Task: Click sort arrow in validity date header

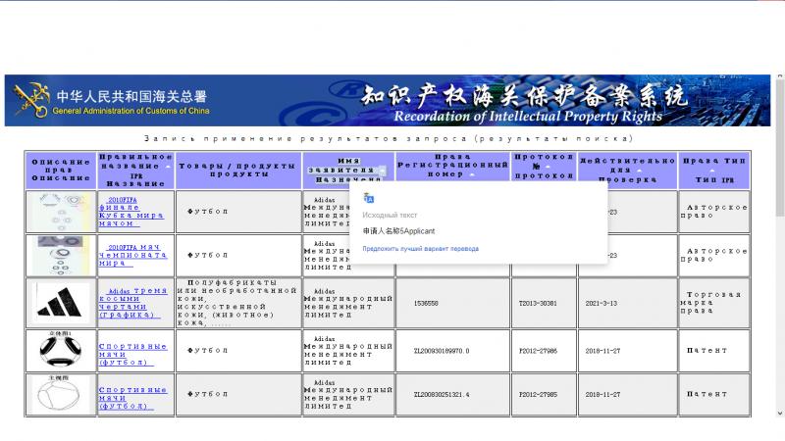Action: click(640, 171)
